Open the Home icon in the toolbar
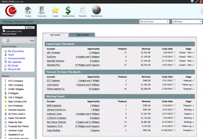The width and height of the screenshot is (203, 139). [x=28, y=10]
